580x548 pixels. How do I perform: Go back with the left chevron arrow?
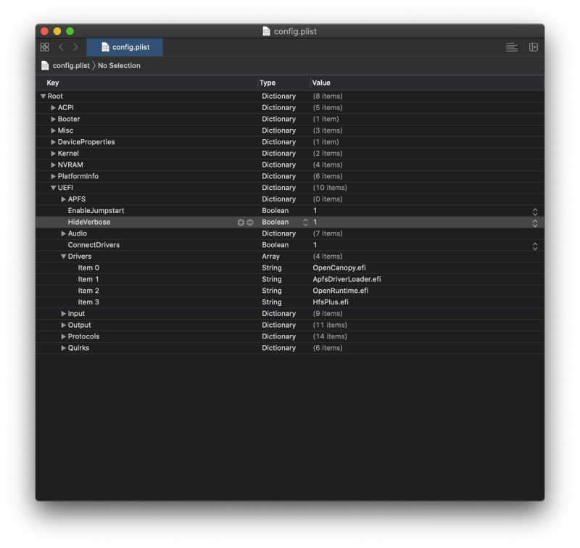[x=61, y=47]
